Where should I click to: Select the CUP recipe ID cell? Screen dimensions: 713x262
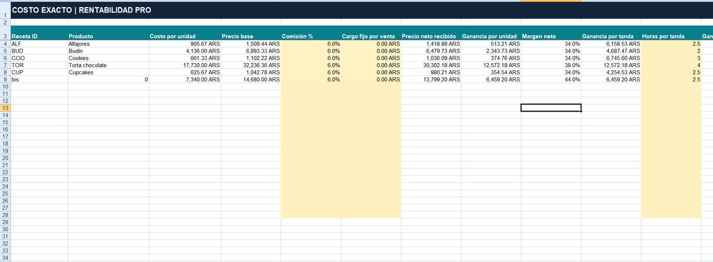[x=39, y=72]
